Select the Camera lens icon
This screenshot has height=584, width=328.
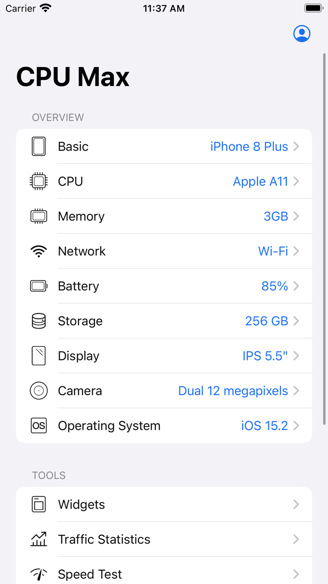pos(38,391)
